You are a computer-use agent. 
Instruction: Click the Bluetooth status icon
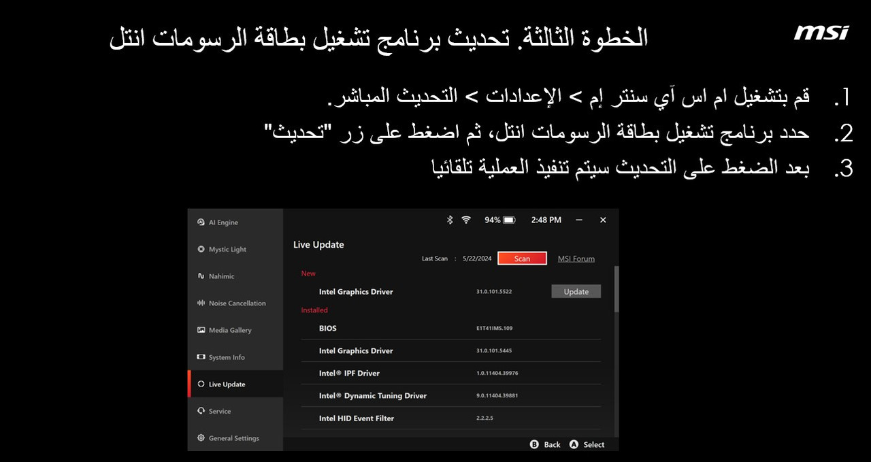449,220
